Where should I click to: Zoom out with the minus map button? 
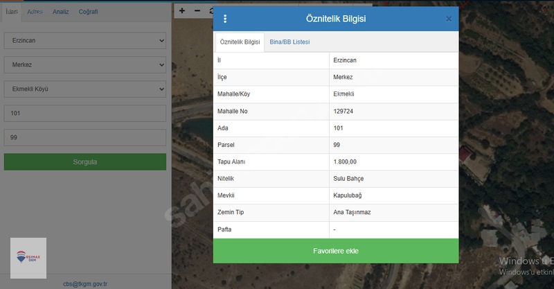point(197,11)
